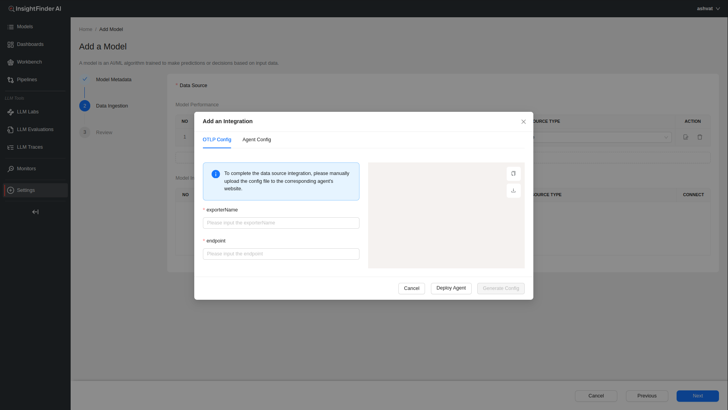Click the Home breadcrumb link
Screen dimensions: 728x410
pos(86,29)
